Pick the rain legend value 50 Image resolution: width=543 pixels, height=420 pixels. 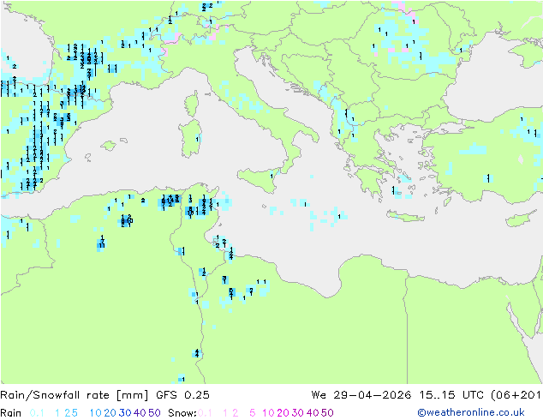pos(154,413)
